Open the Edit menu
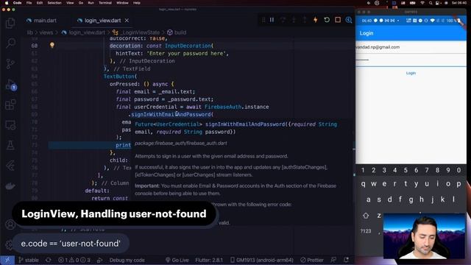 pos(39,3)
